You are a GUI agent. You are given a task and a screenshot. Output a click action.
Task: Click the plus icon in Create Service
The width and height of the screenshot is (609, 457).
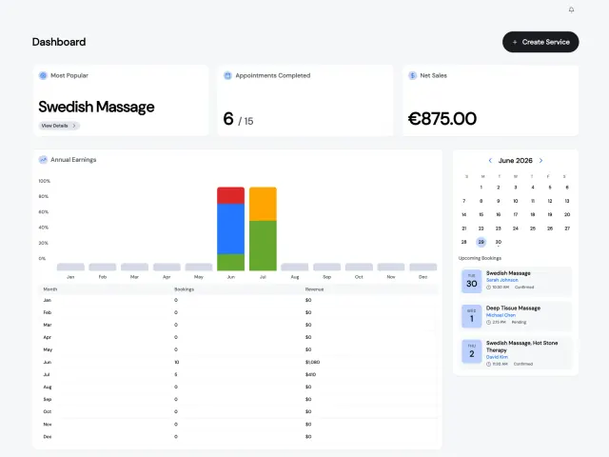click(515, 42)
